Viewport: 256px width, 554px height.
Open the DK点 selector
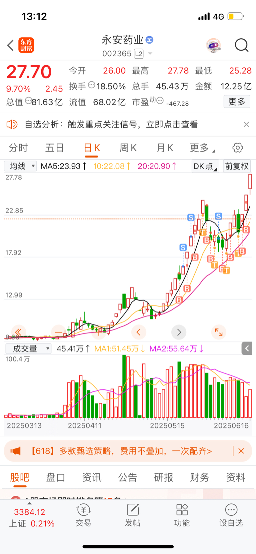(205, 166)
